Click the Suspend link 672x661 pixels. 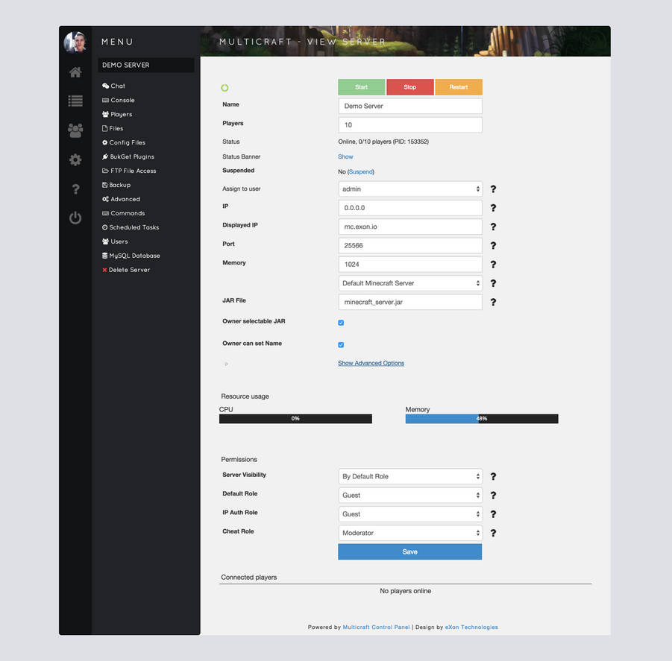click(x=360, y=171)
